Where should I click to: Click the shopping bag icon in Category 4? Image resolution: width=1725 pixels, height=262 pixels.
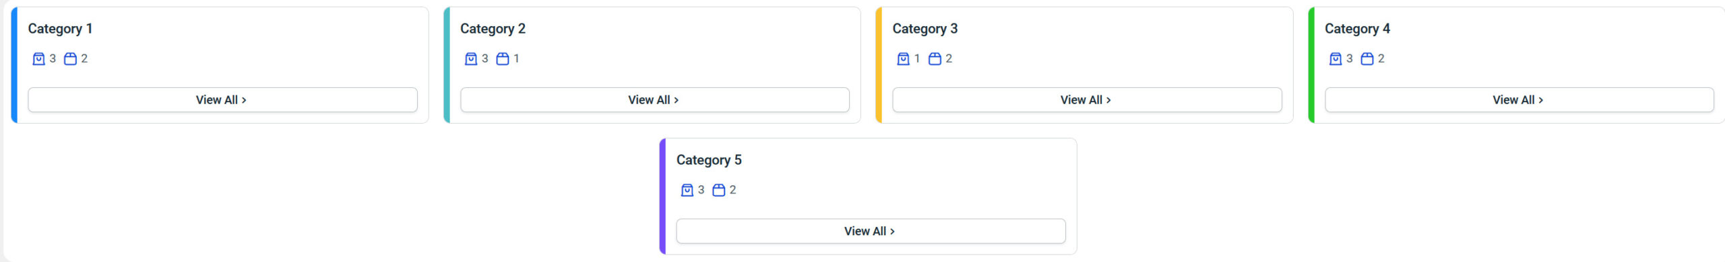(1336, 59)
